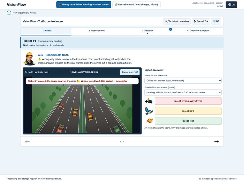Click the Human review pending status text

[50, 41]
